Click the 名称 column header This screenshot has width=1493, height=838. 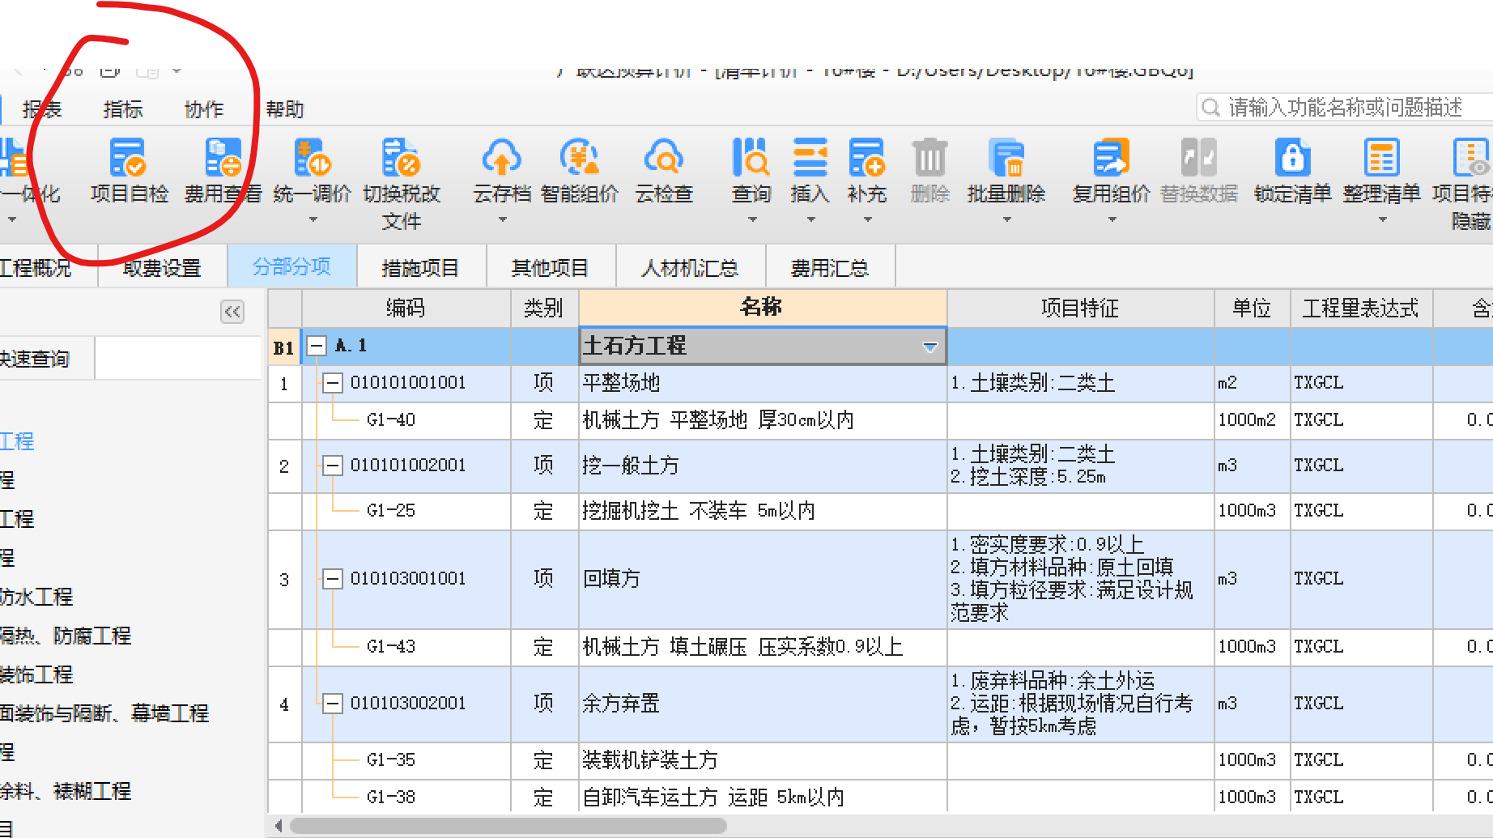(762, 308)
